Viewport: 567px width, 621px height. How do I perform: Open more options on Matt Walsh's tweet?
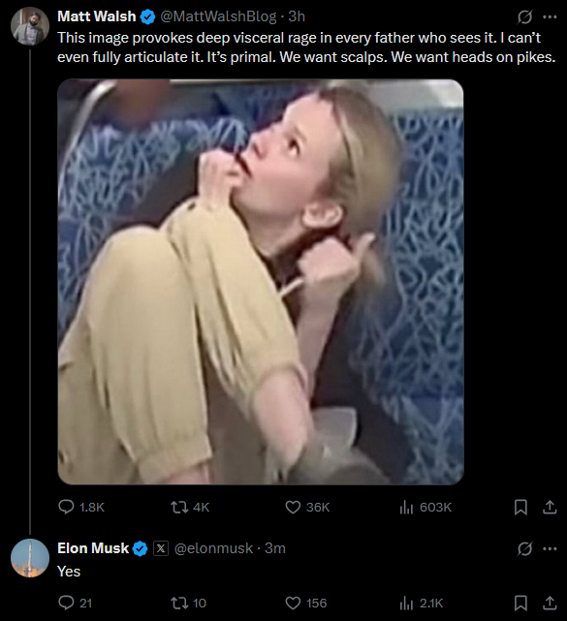(x=550, y=16)
